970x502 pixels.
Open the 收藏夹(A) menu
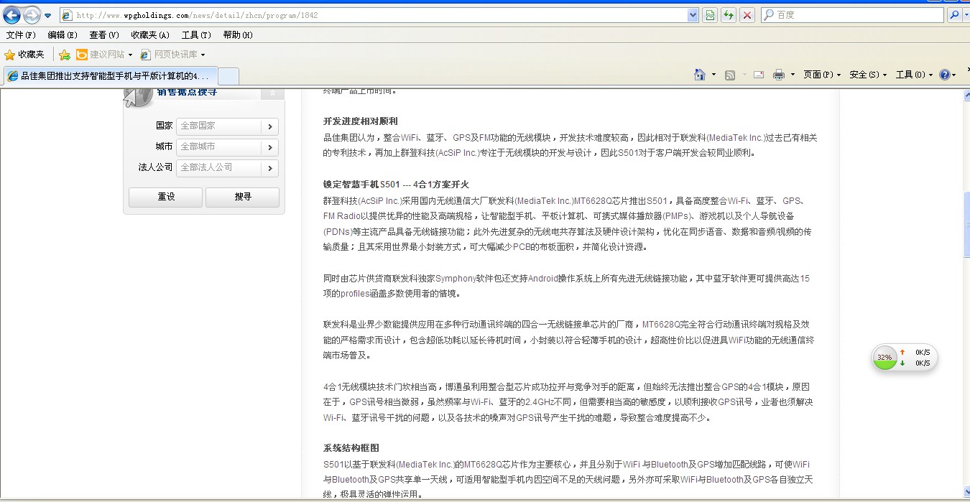point(150,35)
